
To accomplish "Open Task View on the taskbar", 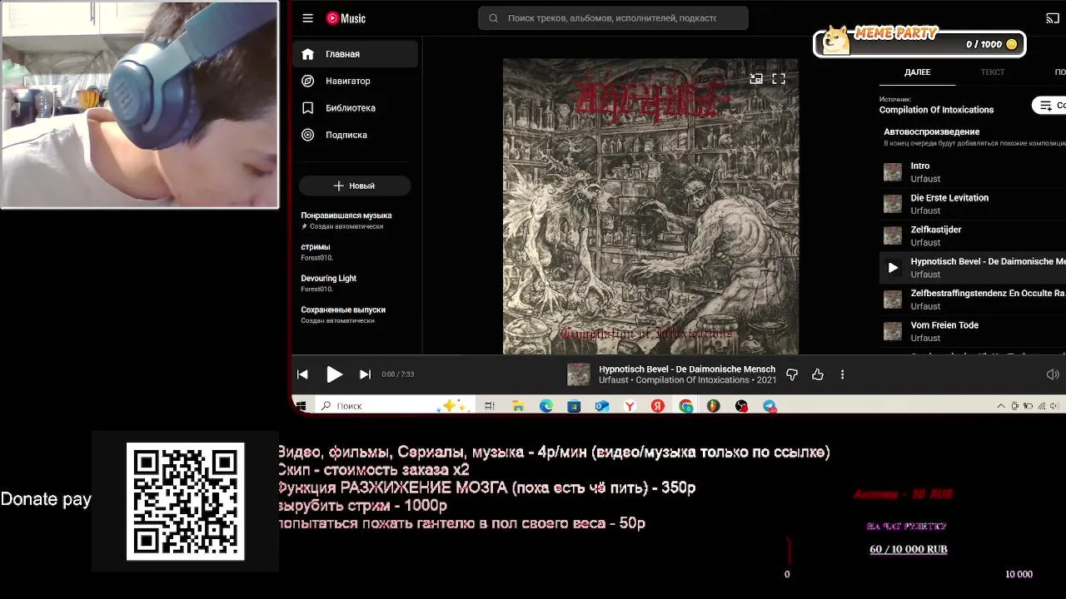I will point(490,406).
